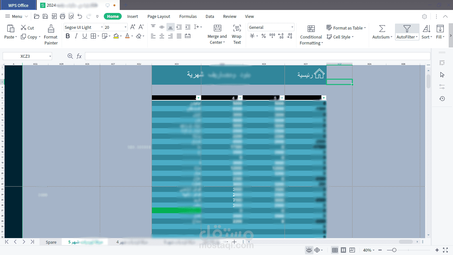Click the Print icon in quick access
Screen dimensions: 453x255
click(63, 16)
